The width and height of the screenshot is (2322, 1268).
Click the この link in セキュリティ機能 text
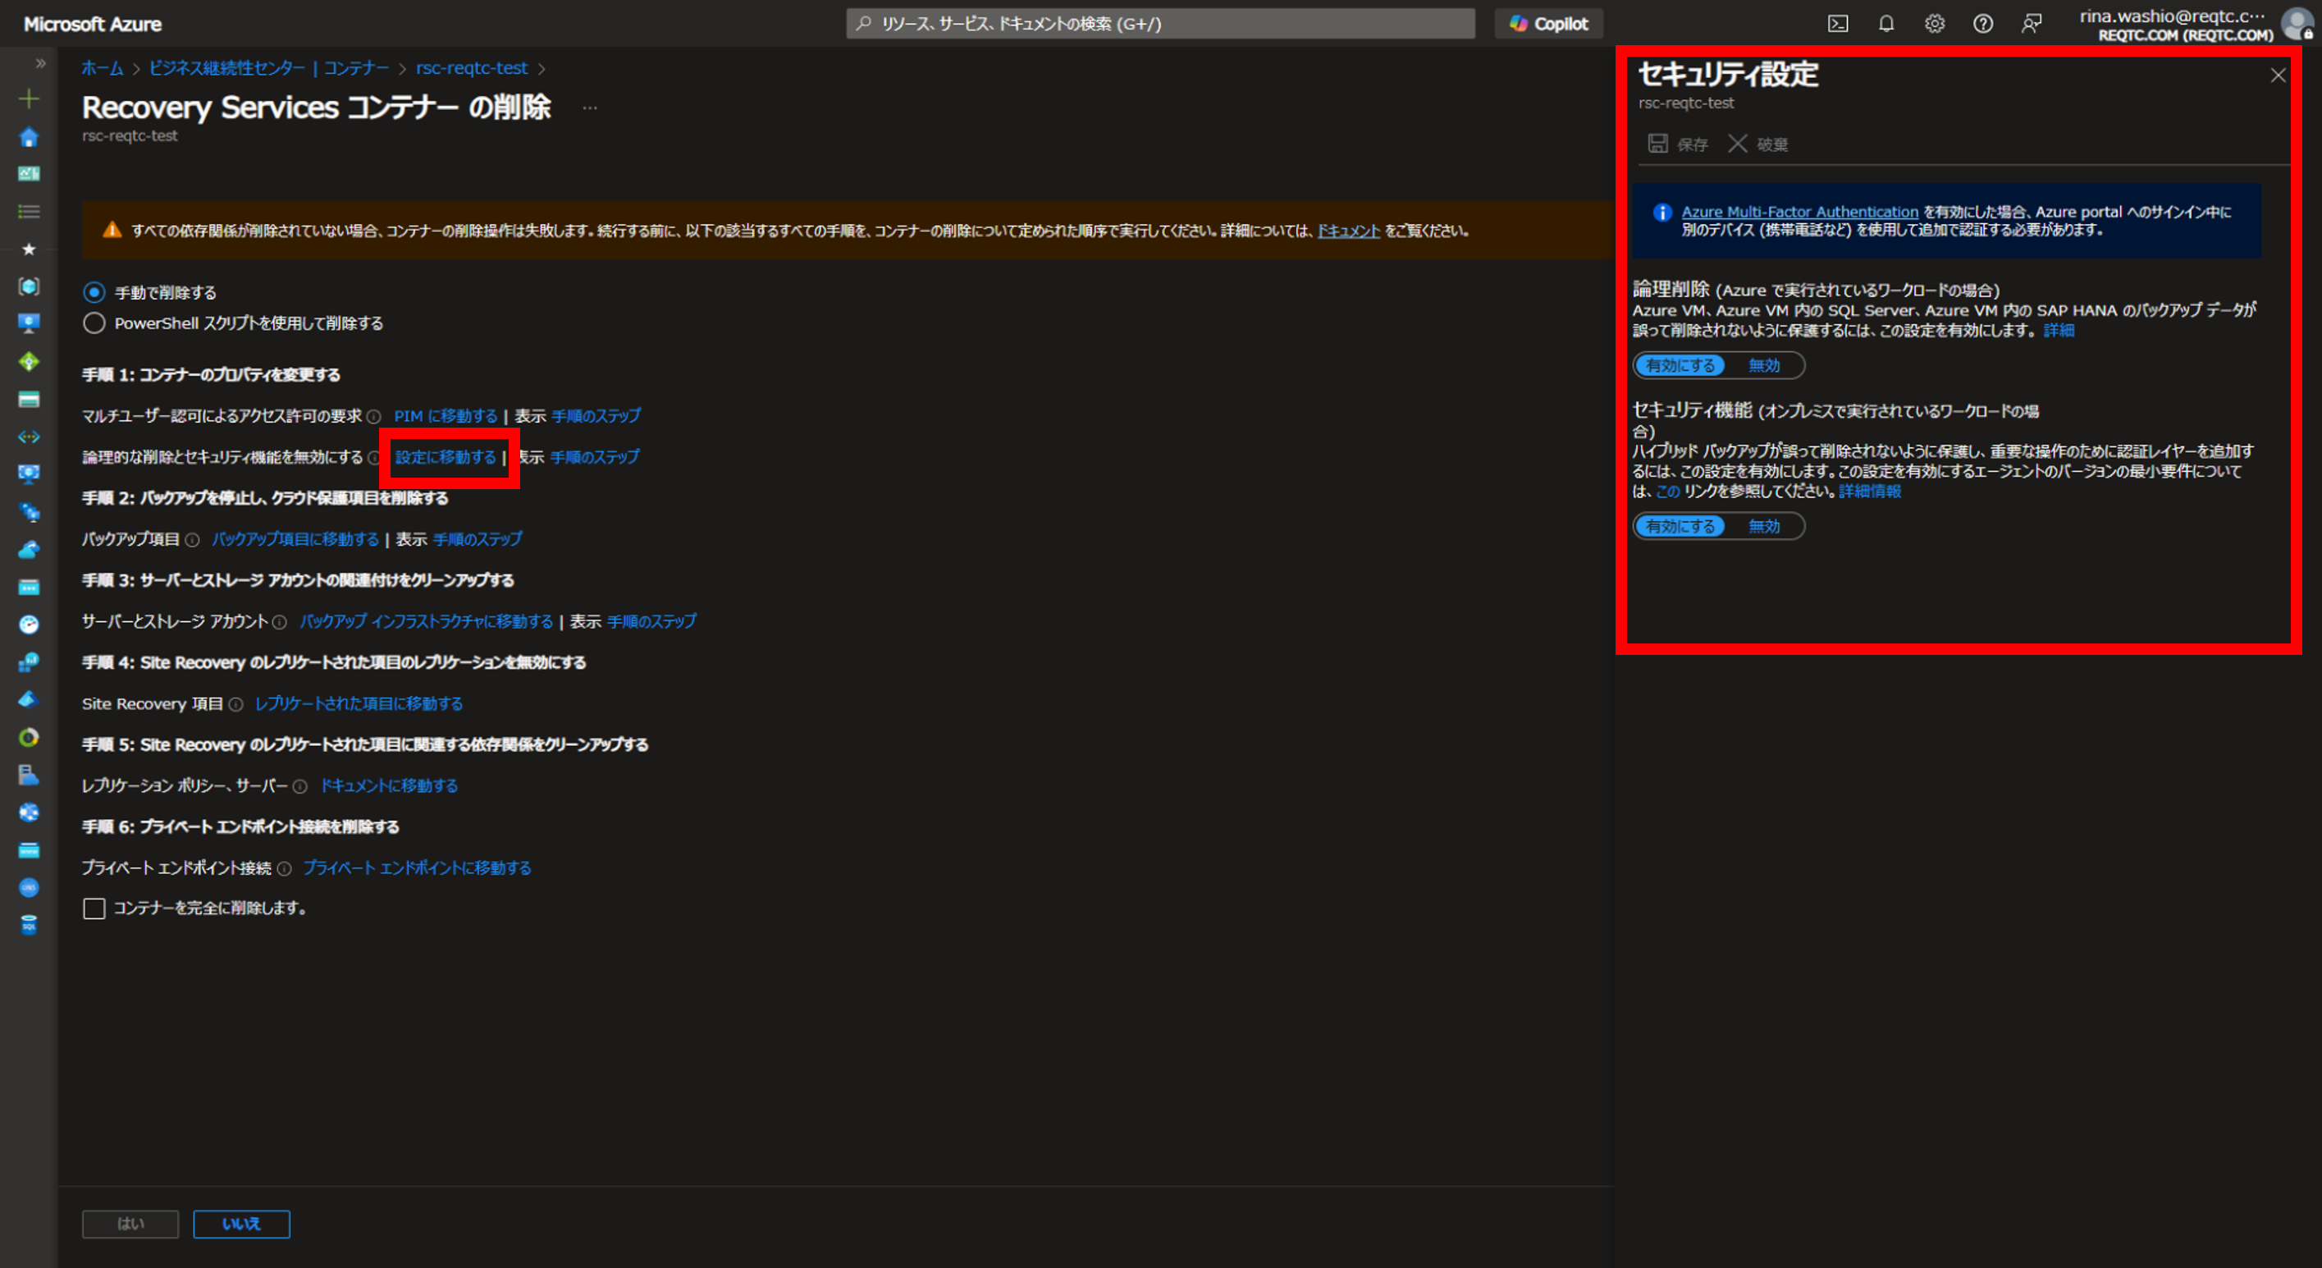coord(1667,492)
